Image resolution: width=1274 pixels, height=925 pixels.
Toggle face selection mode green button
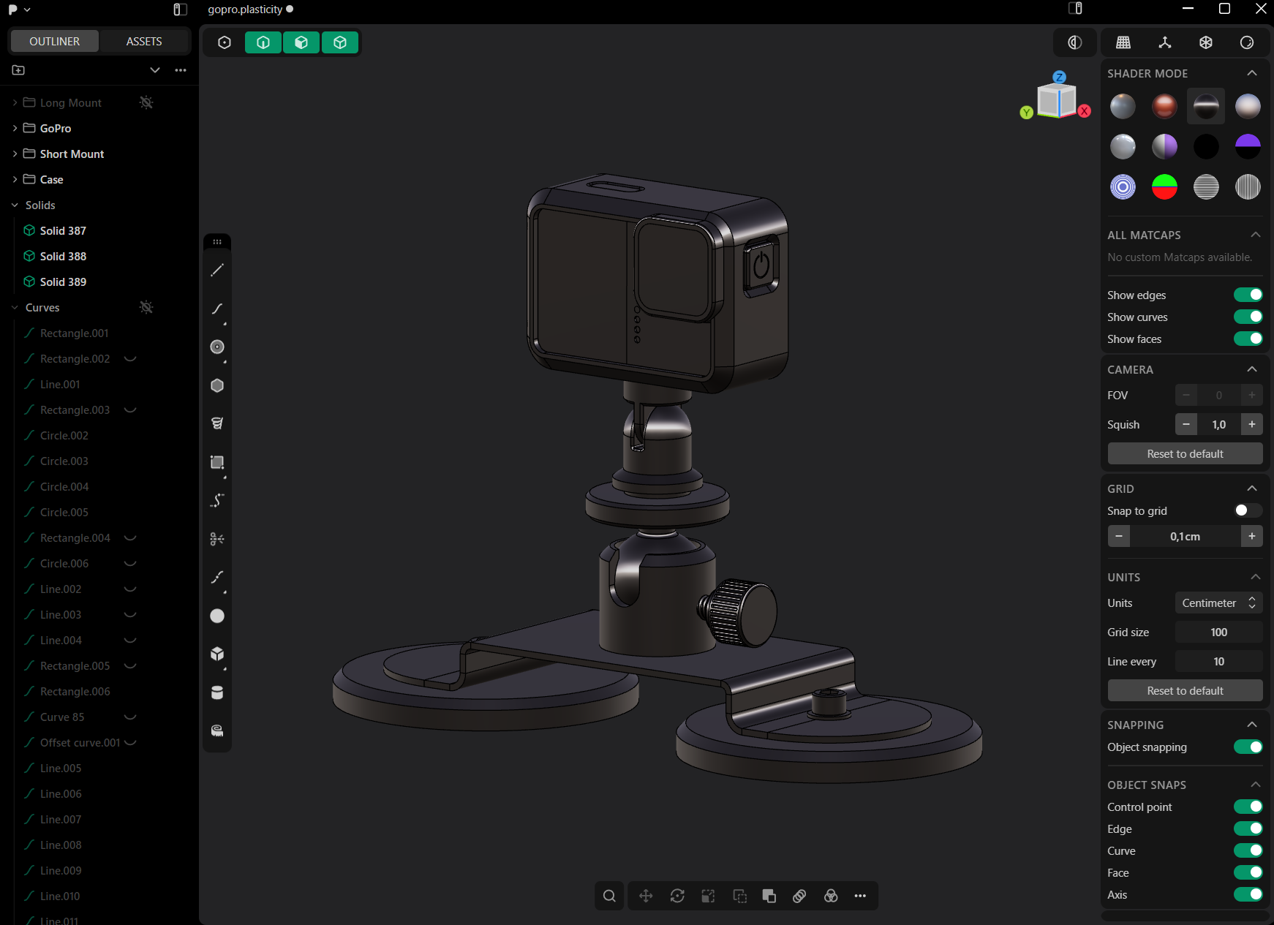point(301,42)
